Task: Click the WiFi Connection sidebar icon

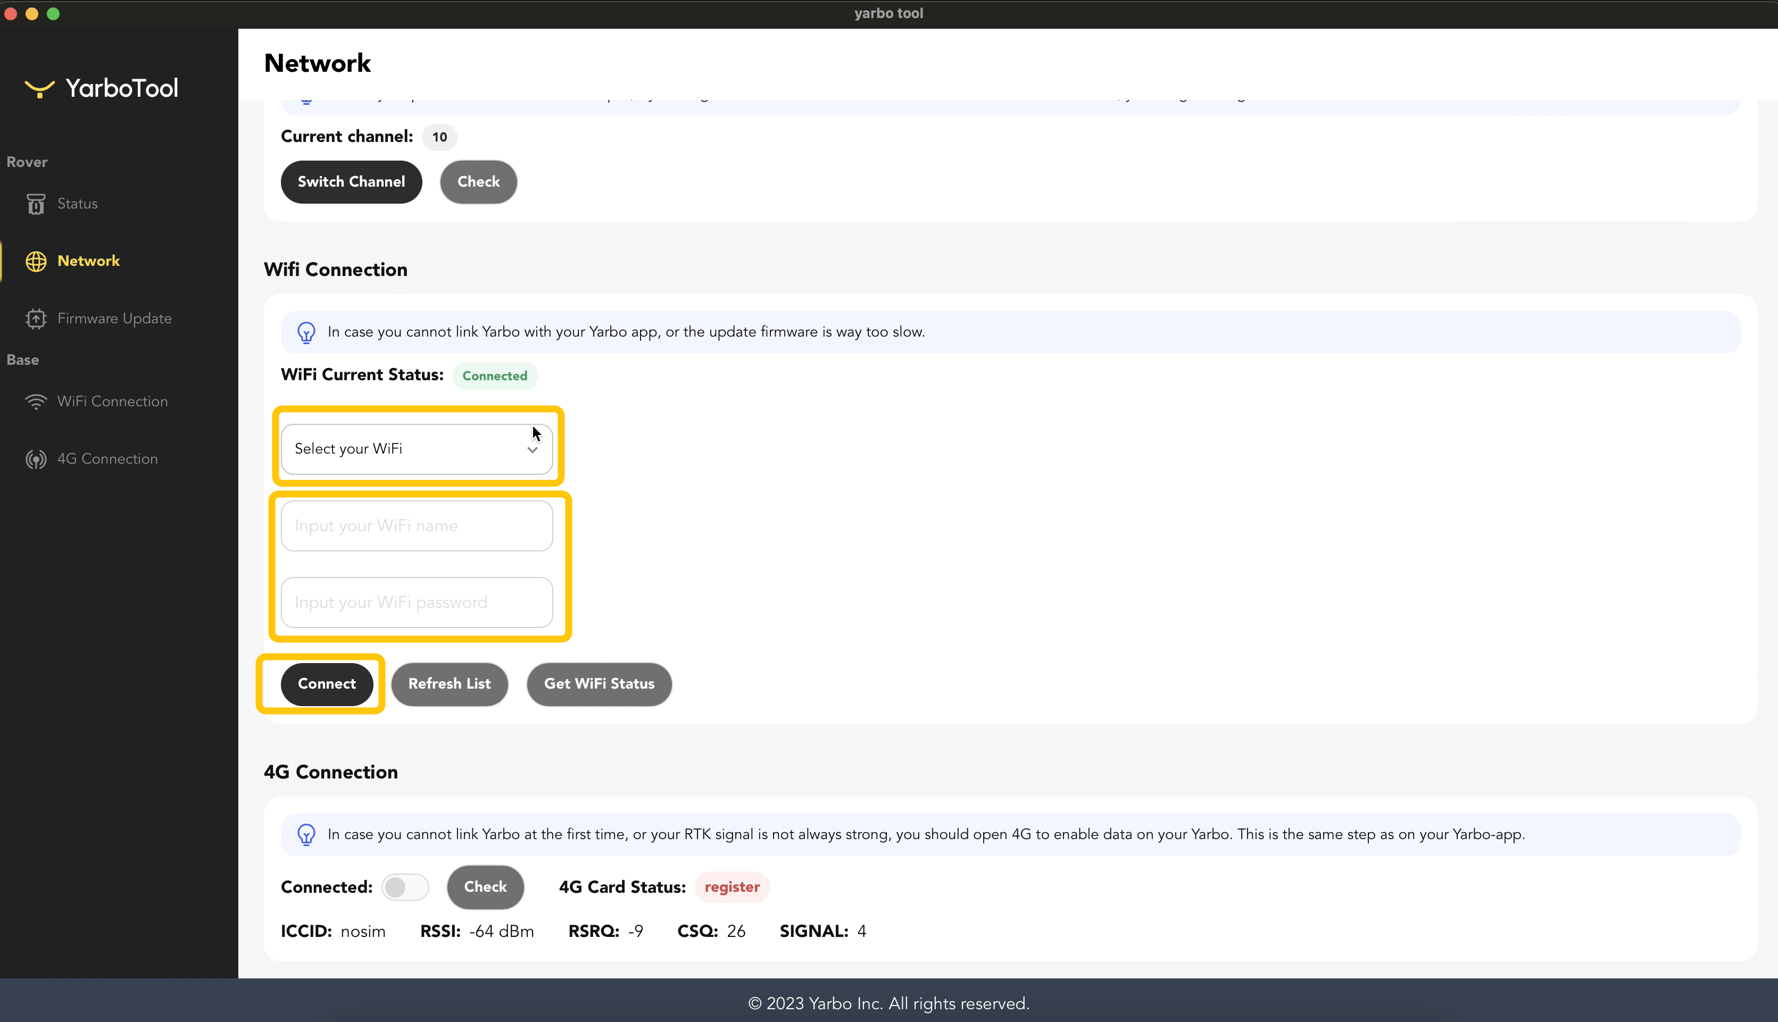Action: tap(36, 401)
